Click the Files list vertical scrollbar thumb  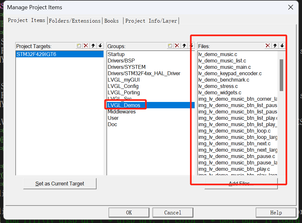[x=281, y=75]
